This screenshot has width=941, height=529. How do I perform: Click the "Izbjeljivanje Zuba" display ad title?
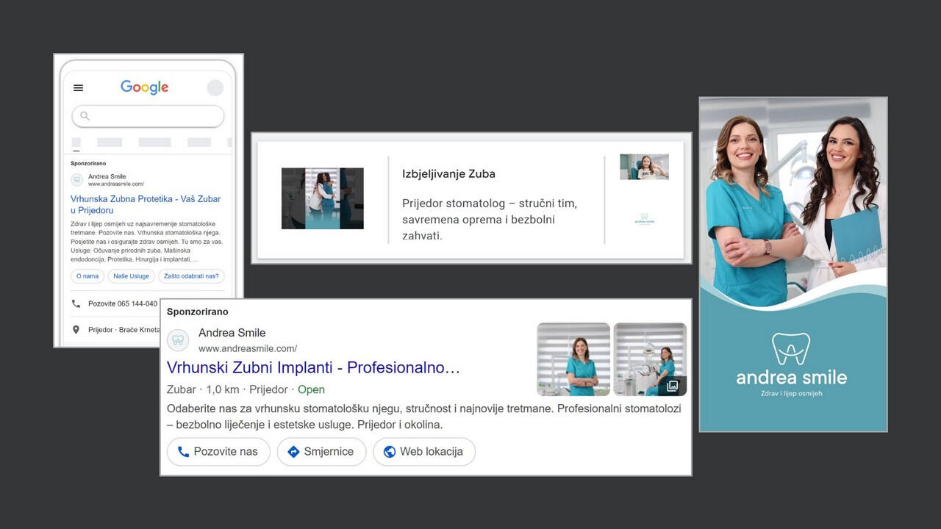448,174
